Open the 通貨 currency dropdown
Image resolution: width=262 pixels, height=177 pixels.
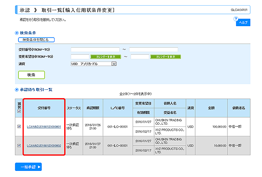pyautogui.click(x=94, y=64)
